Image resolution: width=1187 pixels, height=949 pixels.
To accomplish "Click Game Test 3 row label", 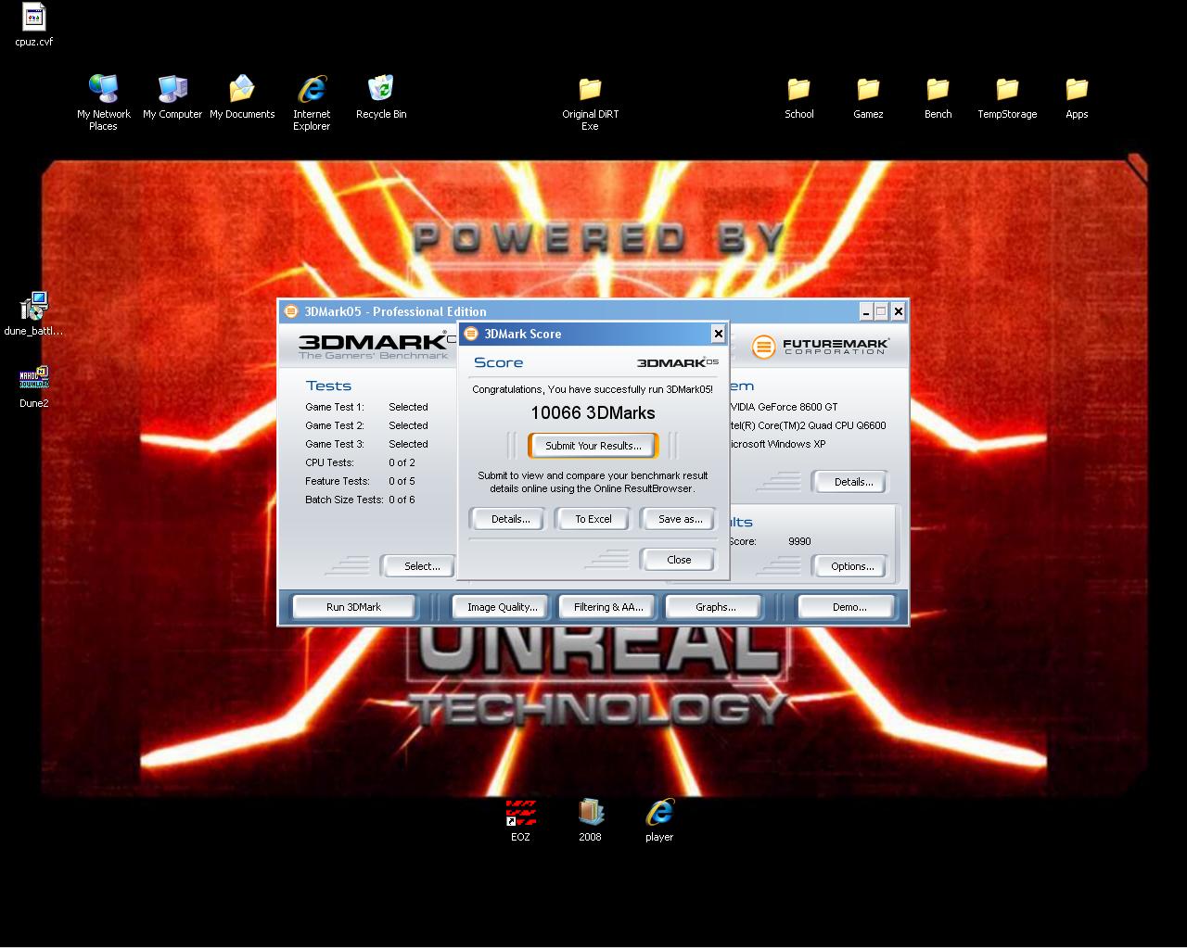I will [x=335, y=444].
